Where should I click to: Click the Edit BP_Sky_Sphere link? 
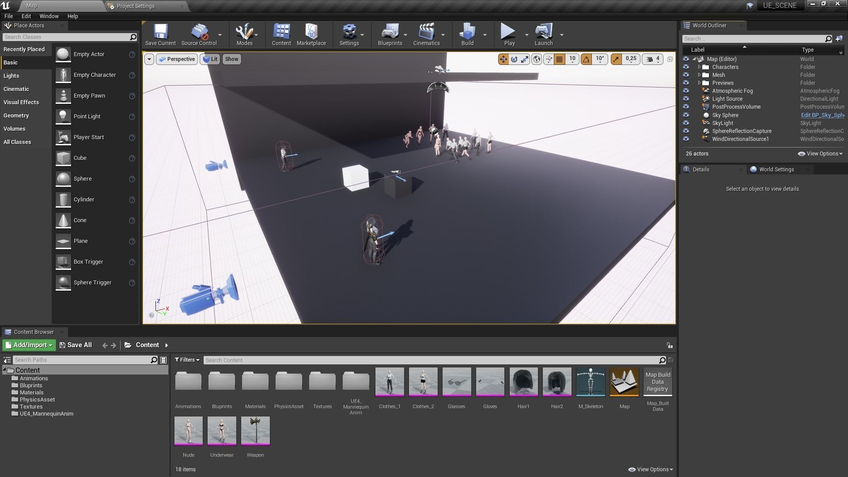pyautogui.click(x=822, y=115)
